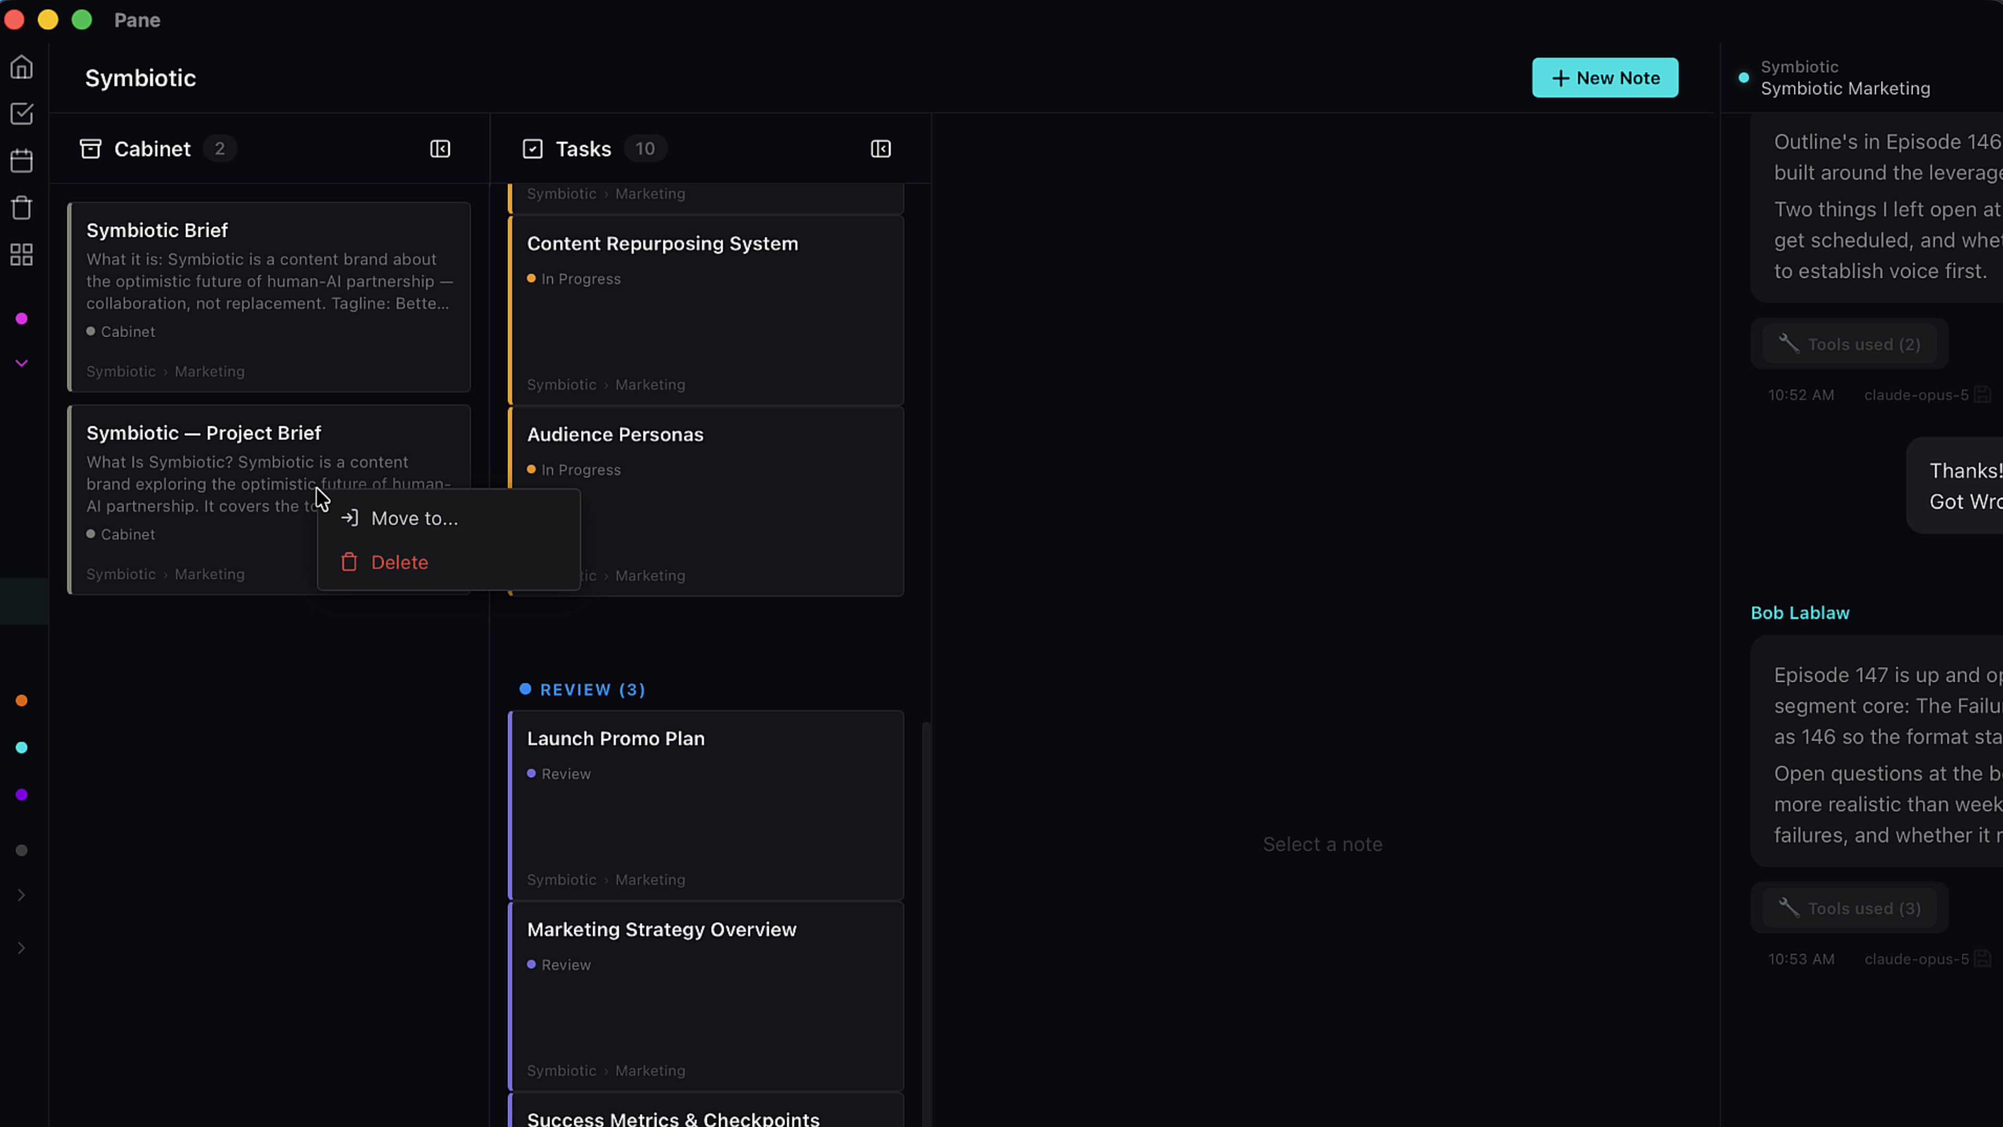The width and height of the screenshot is (2003, 1127).
Task: Click the Cabinet count badge 2
Action: coord(220,148)
